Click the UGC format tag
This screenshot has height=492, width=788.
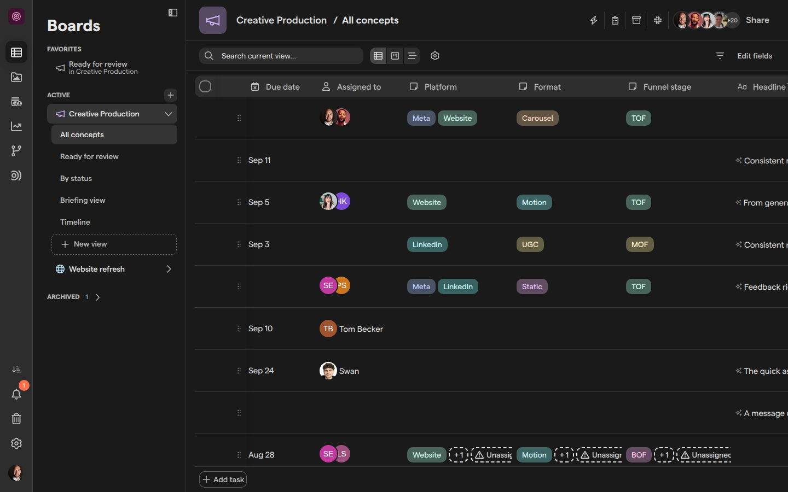[530, 244]
